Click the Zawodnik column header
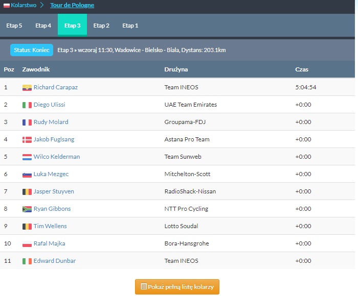 pyautogui.click(x=36, y=69)
